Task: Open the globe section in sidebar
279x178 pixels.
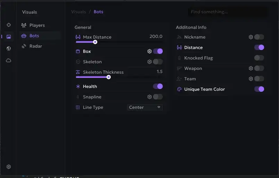Action: (9, 49)
